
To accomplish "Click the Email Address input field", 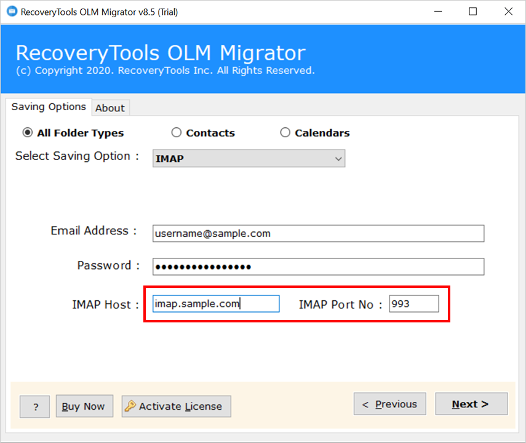I will point(318,233).
